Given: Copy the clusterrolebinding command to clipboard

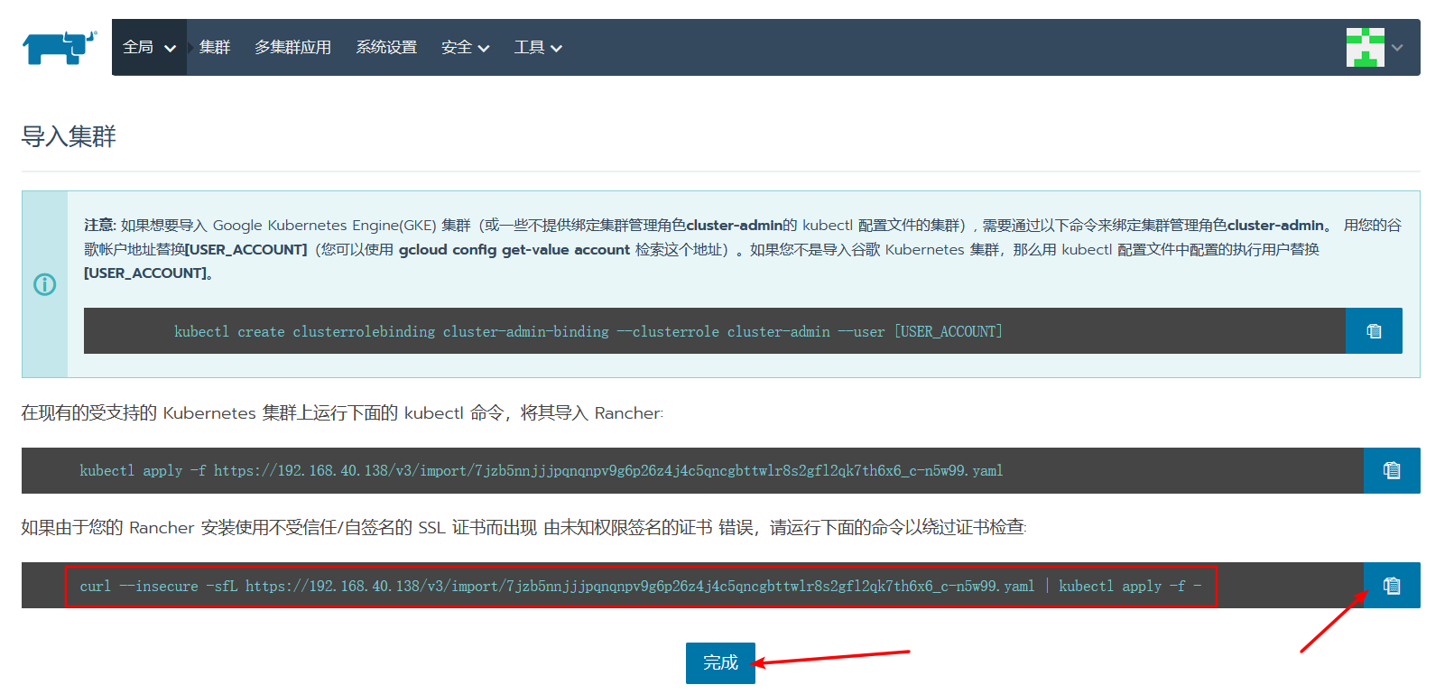Looking at the screenshot, I should (1374, 331).
